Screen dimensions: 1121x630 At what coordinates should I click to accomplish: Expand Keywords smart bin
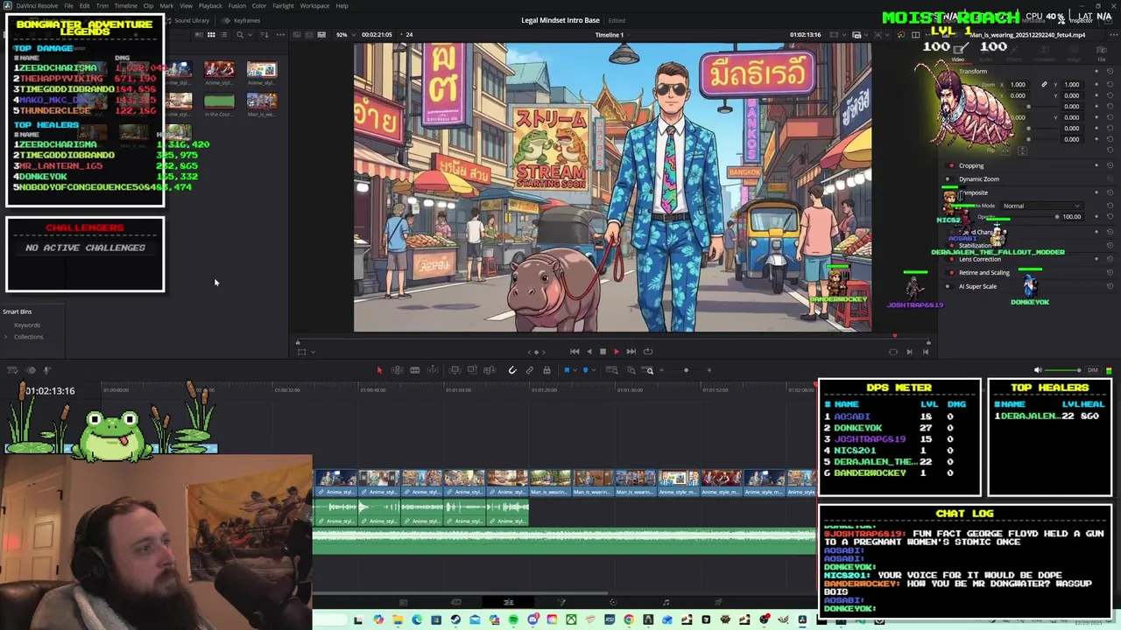point(26,325)
